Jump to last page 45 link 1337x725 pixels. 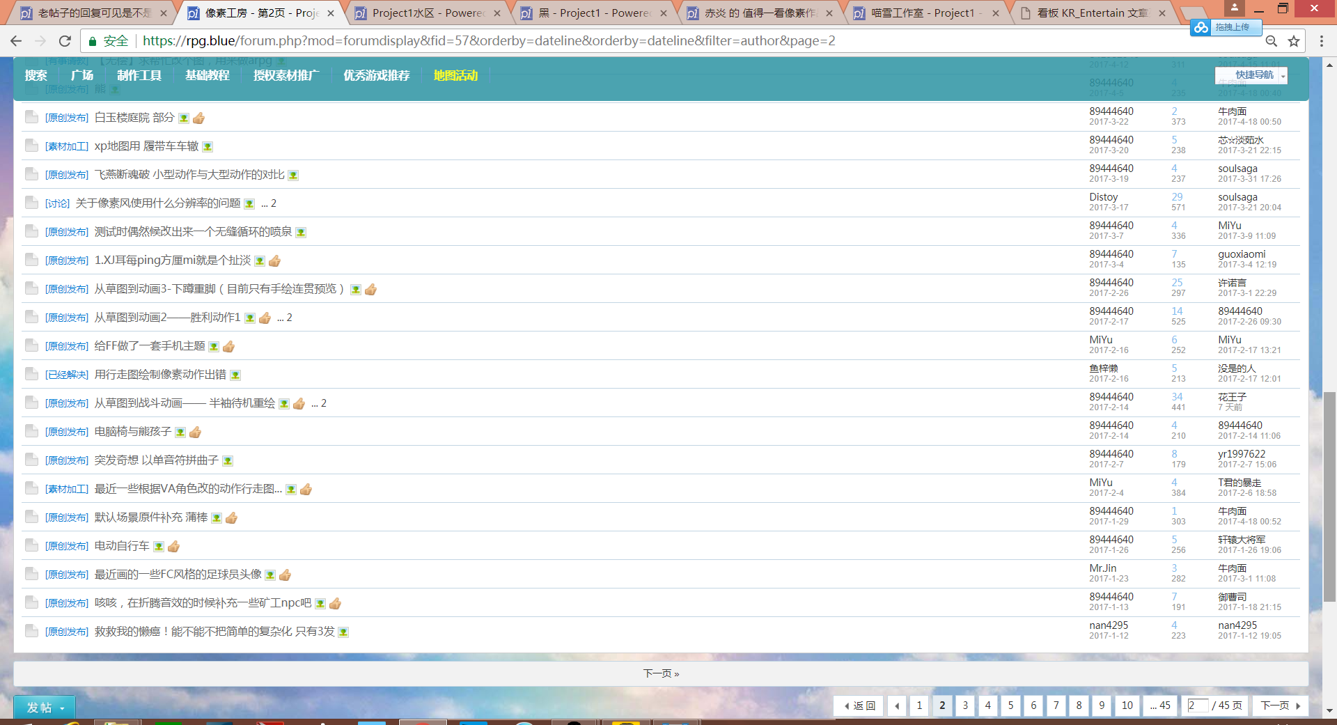pos(1160,705)
